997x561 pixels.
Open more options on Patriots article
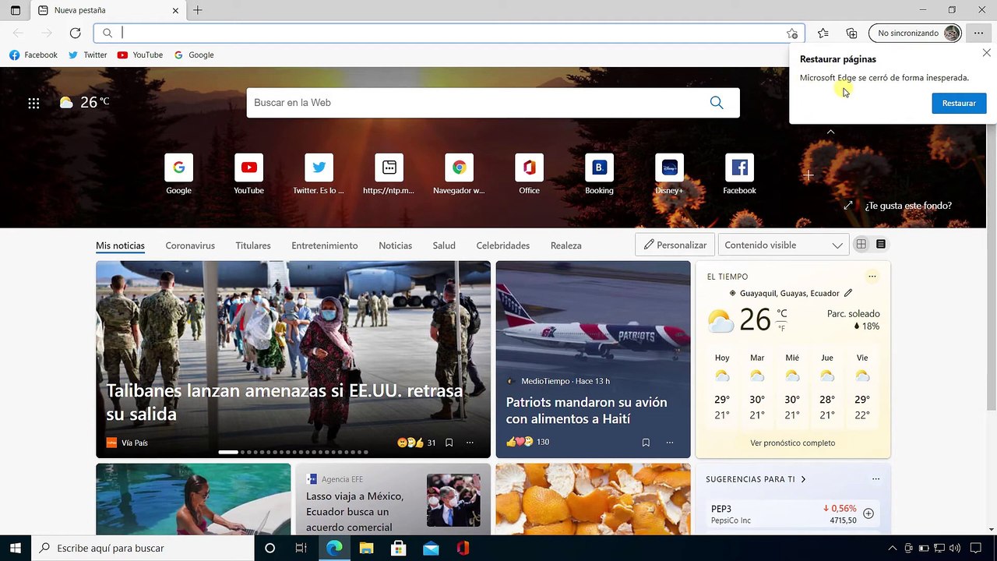pyautogui.click(x=669, y=443)
